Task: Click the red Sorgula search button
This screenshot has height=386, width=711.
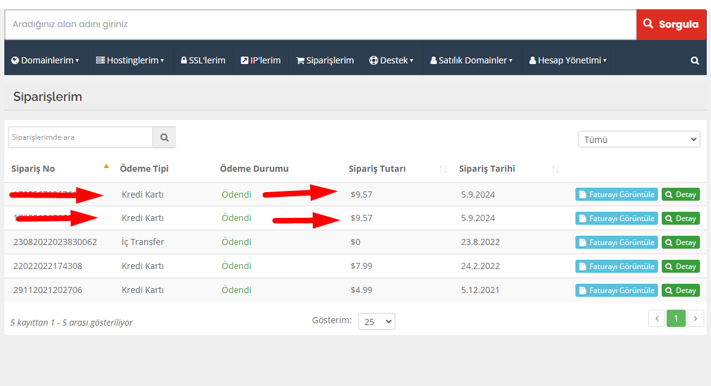Action: tap(671, 25)
